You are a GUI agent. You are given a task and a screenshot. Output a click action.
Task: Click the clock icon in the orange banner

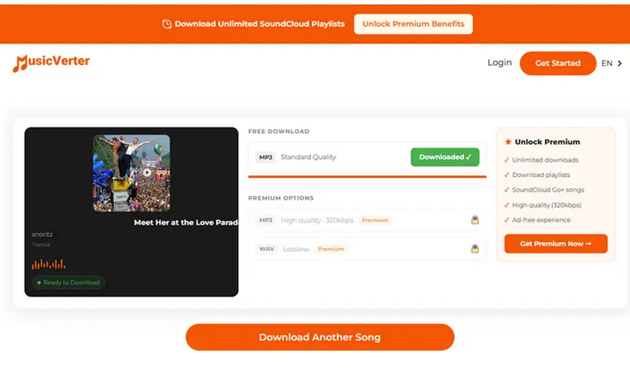click(x=166, y=24)
